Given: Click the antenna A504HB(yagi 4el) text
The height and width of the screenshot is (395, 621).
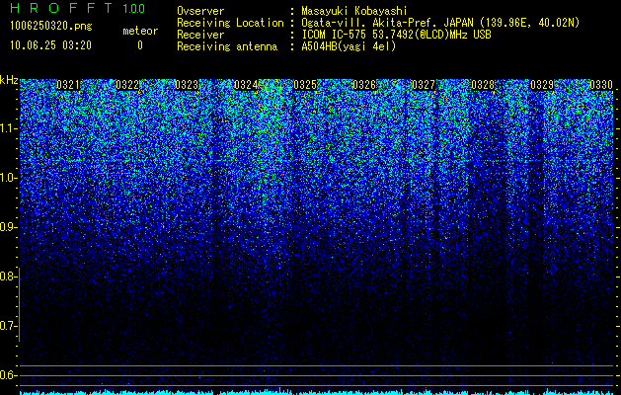Looking at the screenshot, I should tap(349, 46).
